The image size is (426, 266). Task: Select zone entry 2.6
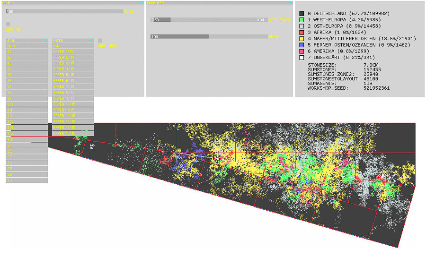tap(27, 175)
